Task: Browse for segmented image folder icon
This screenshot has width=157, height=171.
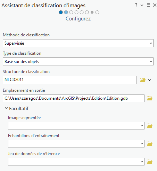Action: pyautogui.click(x=150, y=126)
